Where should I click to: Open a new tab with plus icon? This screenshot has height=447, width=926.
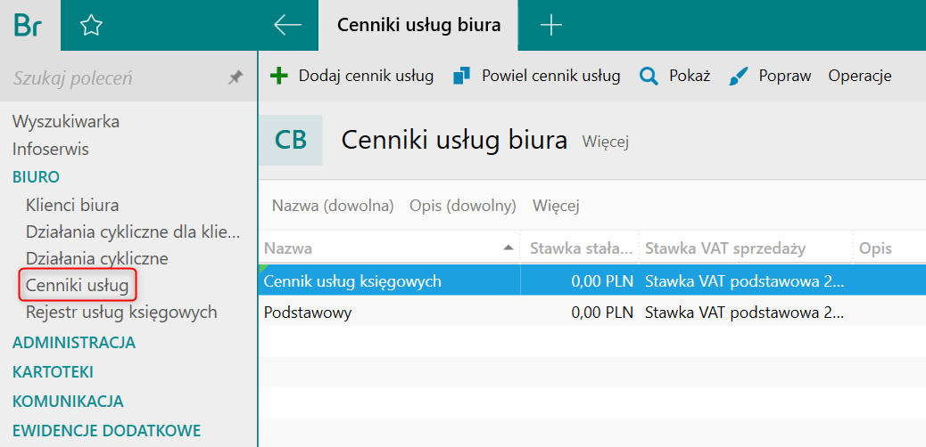click(x=551, y=25)
